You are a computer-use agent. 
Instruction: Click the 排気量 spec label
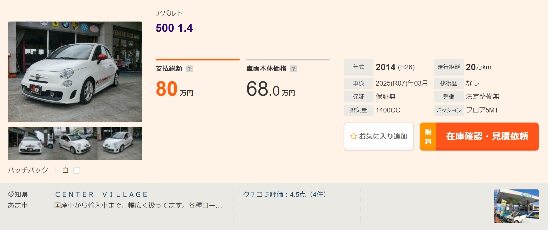[359, 110]
